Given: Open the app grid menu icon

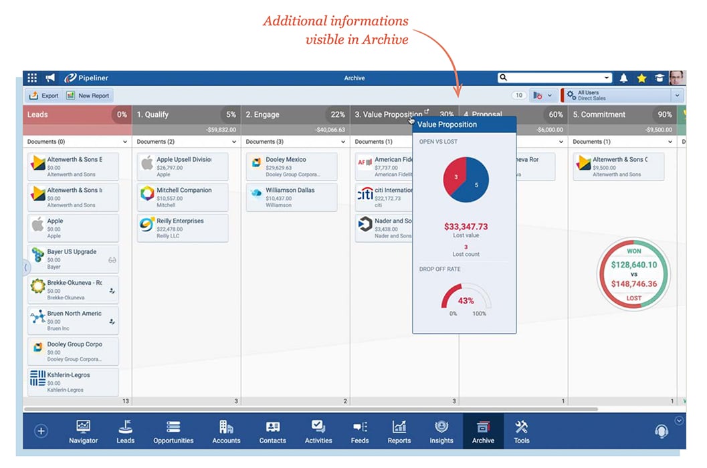Looking at the screenshot, I should 32,78.
